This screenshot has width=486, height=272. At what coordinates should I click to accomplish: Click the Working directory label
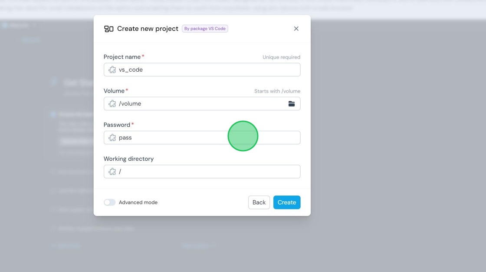[128, 159]
